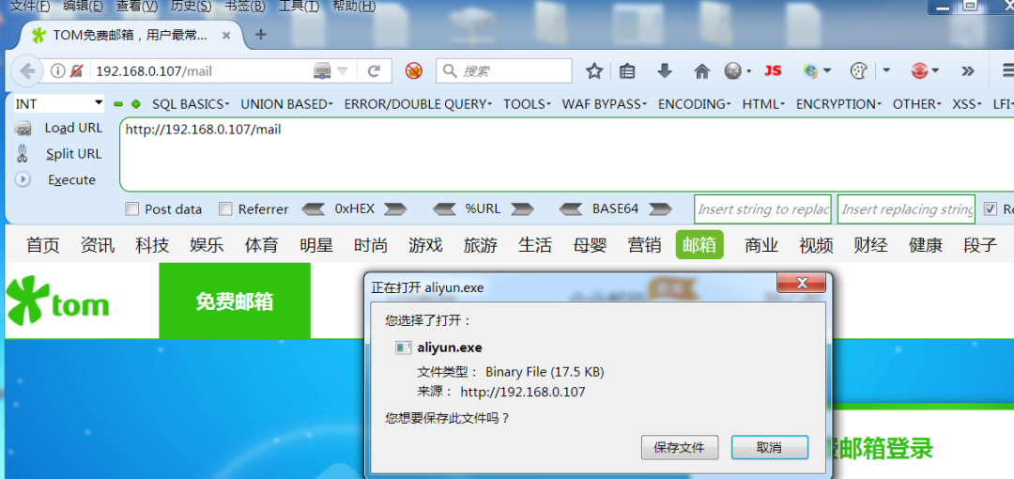
Task: Click the green plus HackBar icon
Action: [x=136, y=103]
